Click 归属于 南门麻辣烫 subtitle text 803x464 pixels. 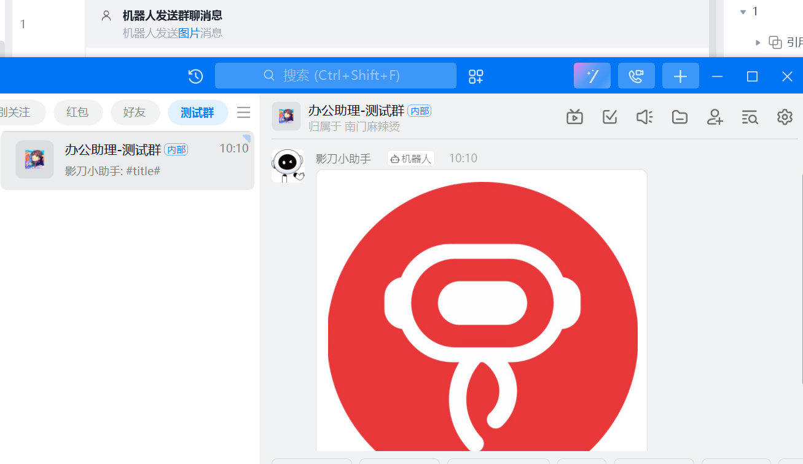tap(354, 127)
